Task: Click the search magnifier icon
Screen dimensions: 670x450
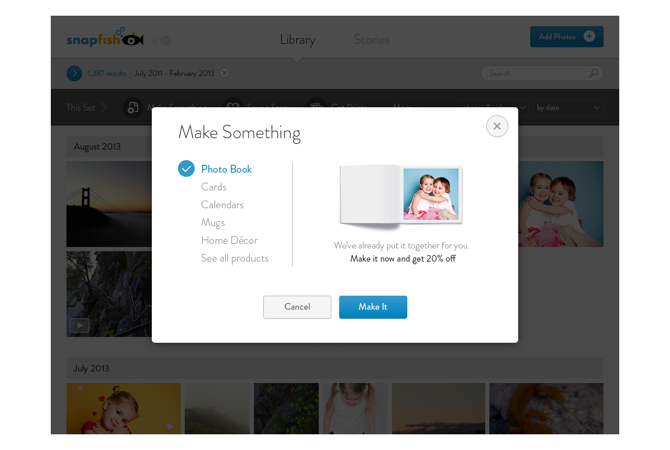Action: tap(593, 73)
